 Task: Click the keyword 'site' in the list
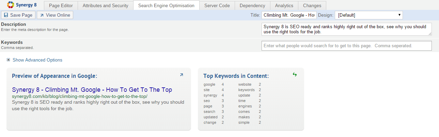pos(207,90)
